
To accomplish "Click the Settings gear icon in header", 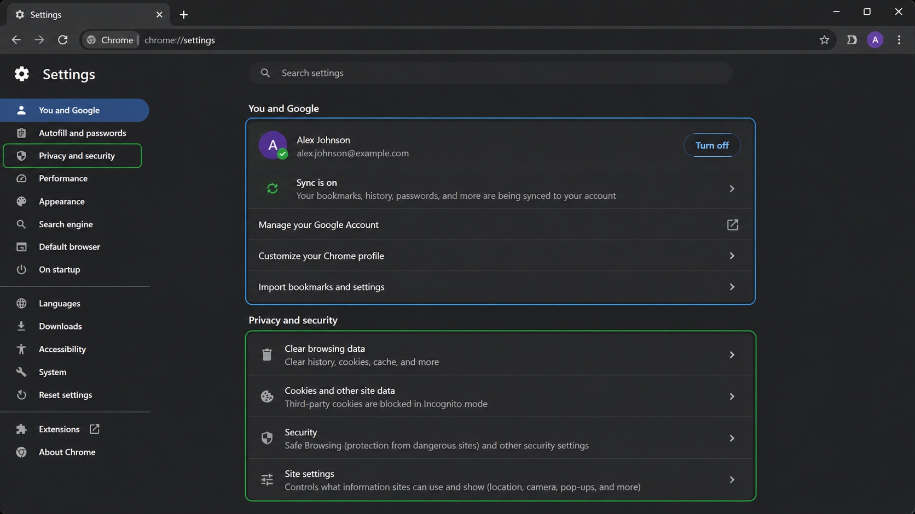I will click(x=22, y=74).
